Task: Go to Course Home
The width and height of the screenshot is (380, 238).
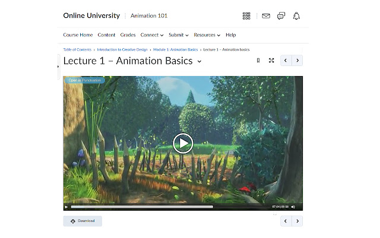Action: [78, 35]
